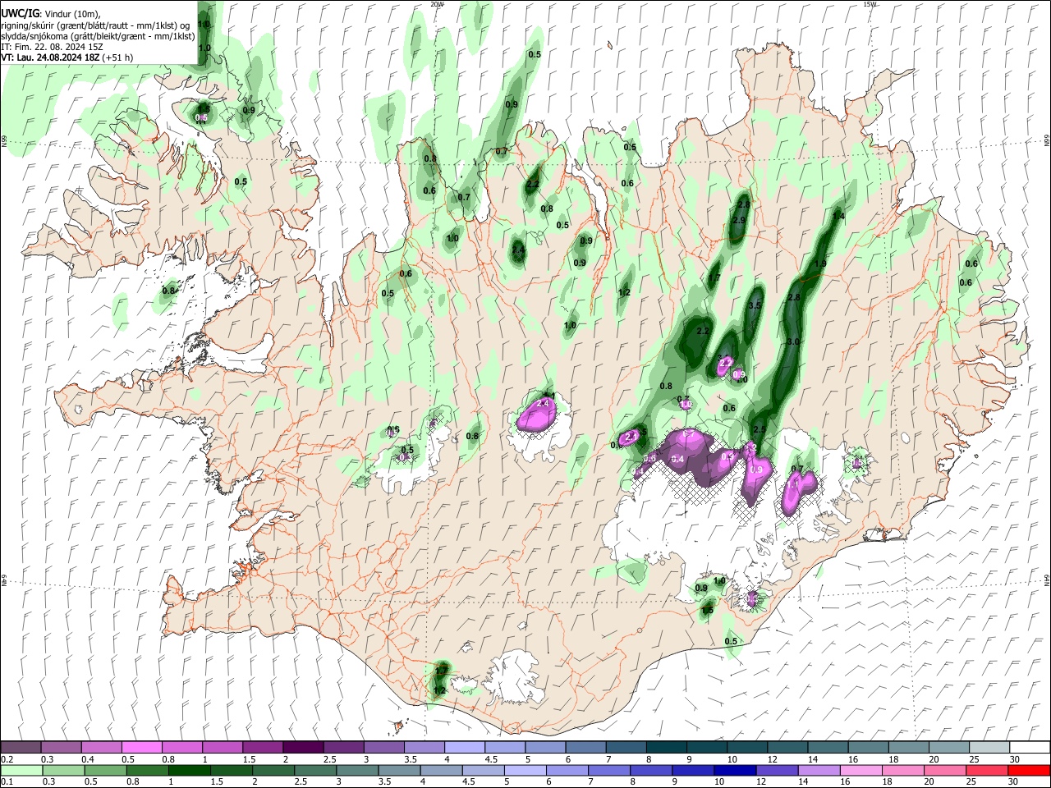Click the 'slydda/snjókoma' legend description line
This screenshot has height=788, width=1051.
(98, 36)
